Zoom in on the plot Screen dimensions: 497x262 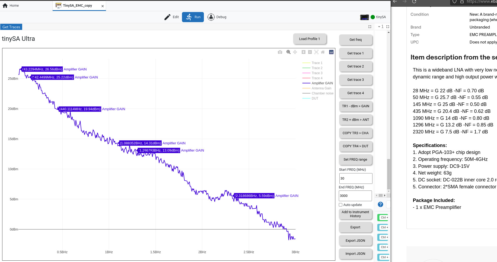point(304,52)
